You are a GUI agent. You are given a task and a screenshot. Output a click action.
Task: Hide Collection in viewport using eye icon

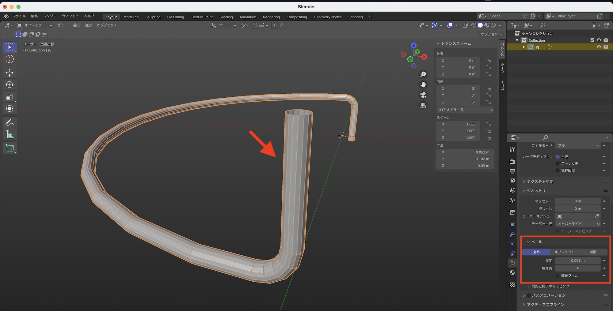coord(599,40)
